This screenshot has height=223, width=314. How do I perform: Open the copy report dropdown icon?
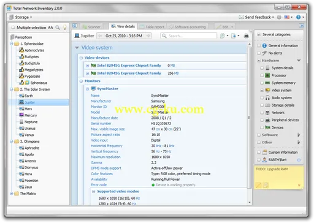point(224,36)
